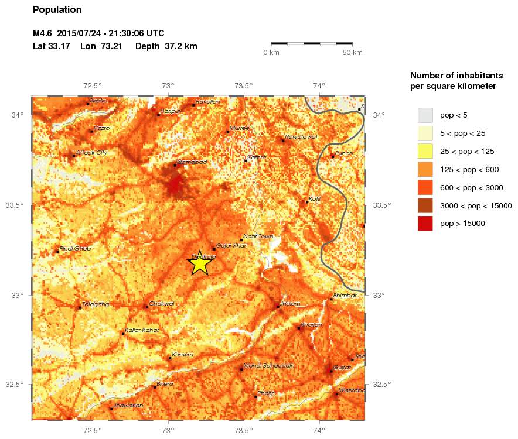The image size is (518, 439).
Task: Select the Punch label on the map
Action: point(344,153)
